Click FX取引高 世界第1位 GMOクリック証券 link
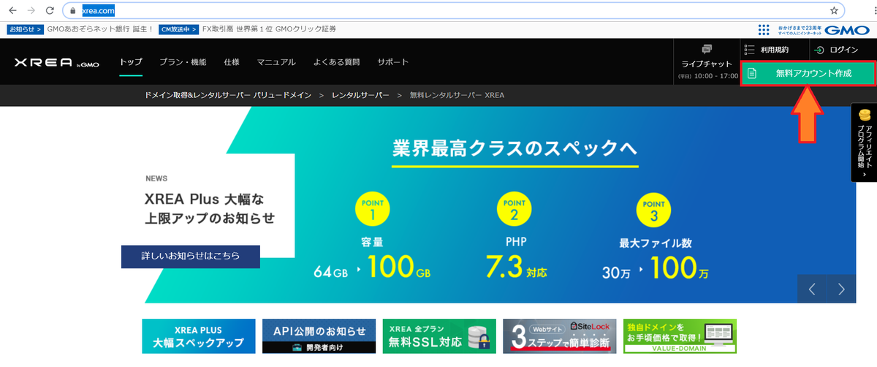 pos(269,29)
